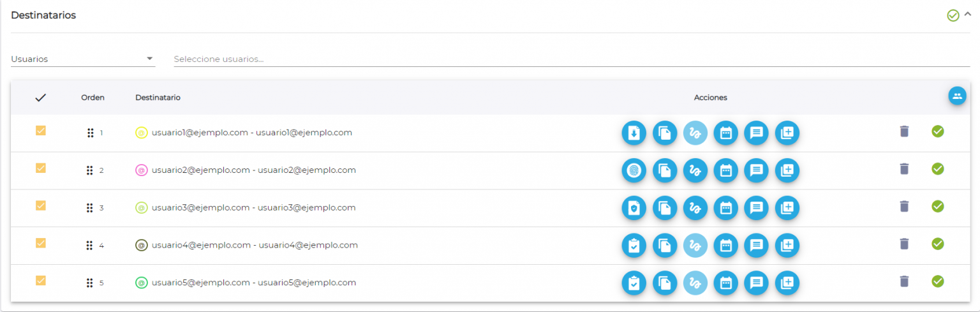
Task: Click the shield document icon for usuario3
Action: [x=634, y=207]
